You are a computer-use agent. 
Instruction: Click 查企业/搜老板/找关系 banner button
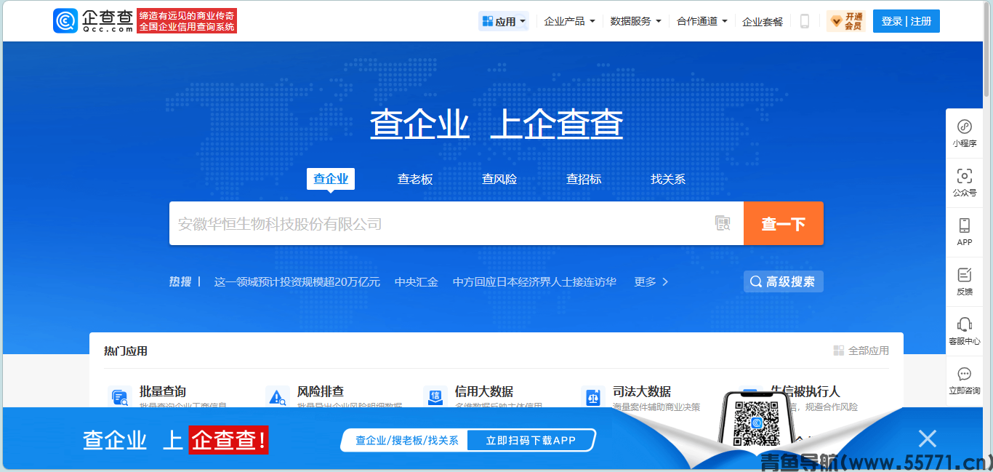(x=406, y=440)
